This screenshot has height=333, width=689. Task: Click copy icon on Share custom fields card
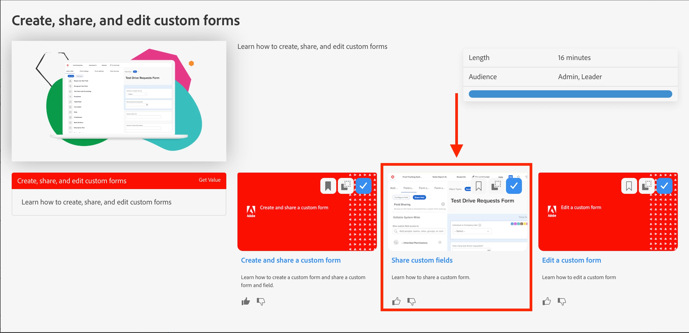click(x=496, y=186)
